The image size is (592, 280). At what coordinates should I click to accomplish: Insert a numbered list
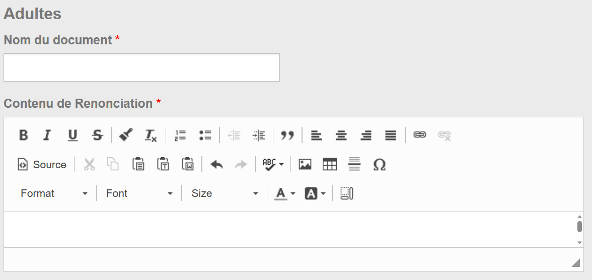click(180, 135)
